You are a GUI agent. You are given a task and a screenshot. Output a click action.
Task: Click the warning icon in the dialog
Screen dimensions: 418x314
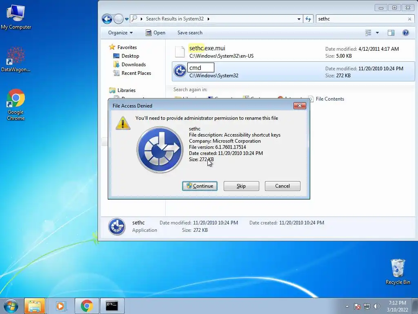click(123, 123)
